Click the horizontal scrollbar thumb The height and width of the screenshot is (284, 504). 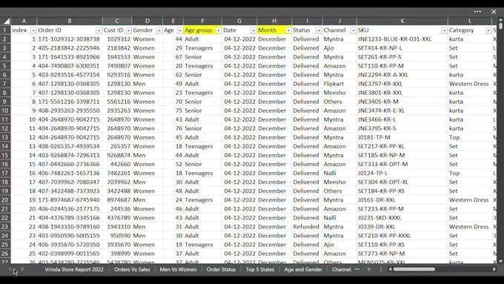coord(414,269)
